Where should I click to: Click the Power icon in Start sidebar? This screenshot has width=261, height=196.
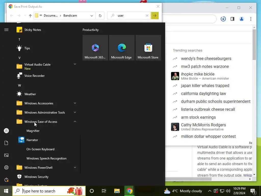6,180
